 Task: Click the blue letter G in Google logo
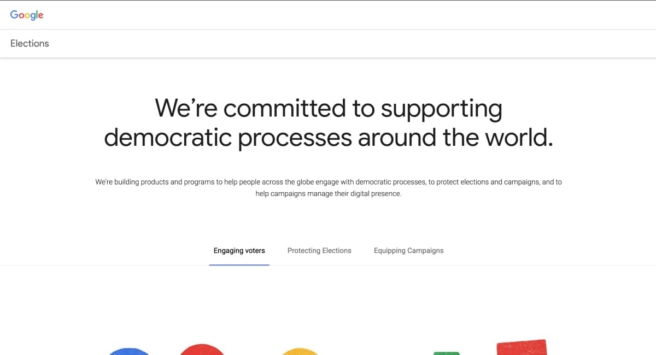(14, 14)
